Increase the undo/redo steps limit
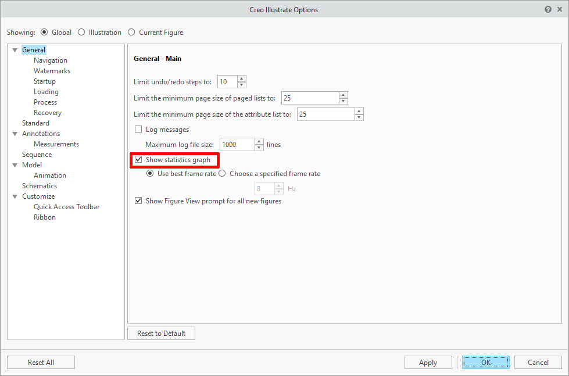Viewport: 569px width, 376px height. tap(242, 78)
